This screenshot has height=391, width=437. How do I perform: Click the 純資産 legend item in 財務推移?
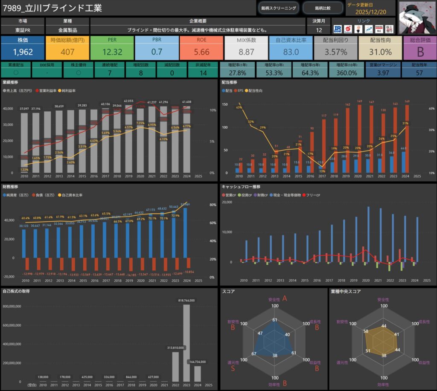tap(17, 195)
